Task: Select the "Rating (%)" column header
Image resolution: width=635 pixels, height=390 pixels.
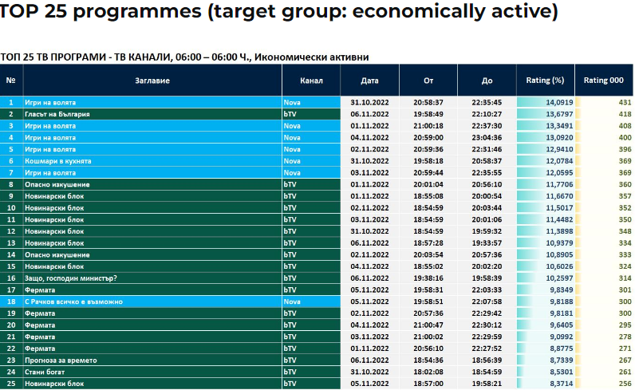Action: click(546, 81)
